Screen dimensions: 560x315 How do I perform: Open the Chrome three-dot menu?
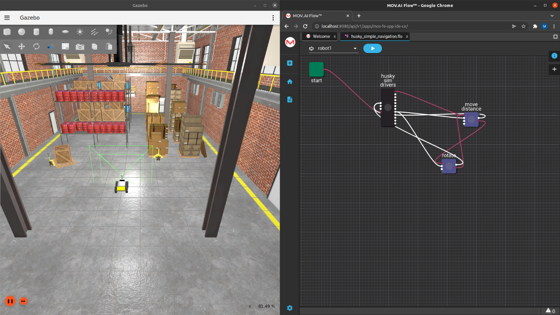click(x=554, y=26)
